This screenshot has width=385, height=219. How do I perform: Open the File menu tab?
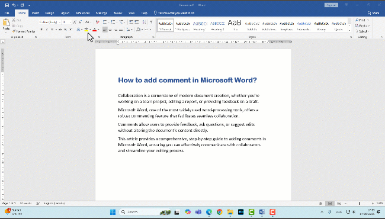7,13
